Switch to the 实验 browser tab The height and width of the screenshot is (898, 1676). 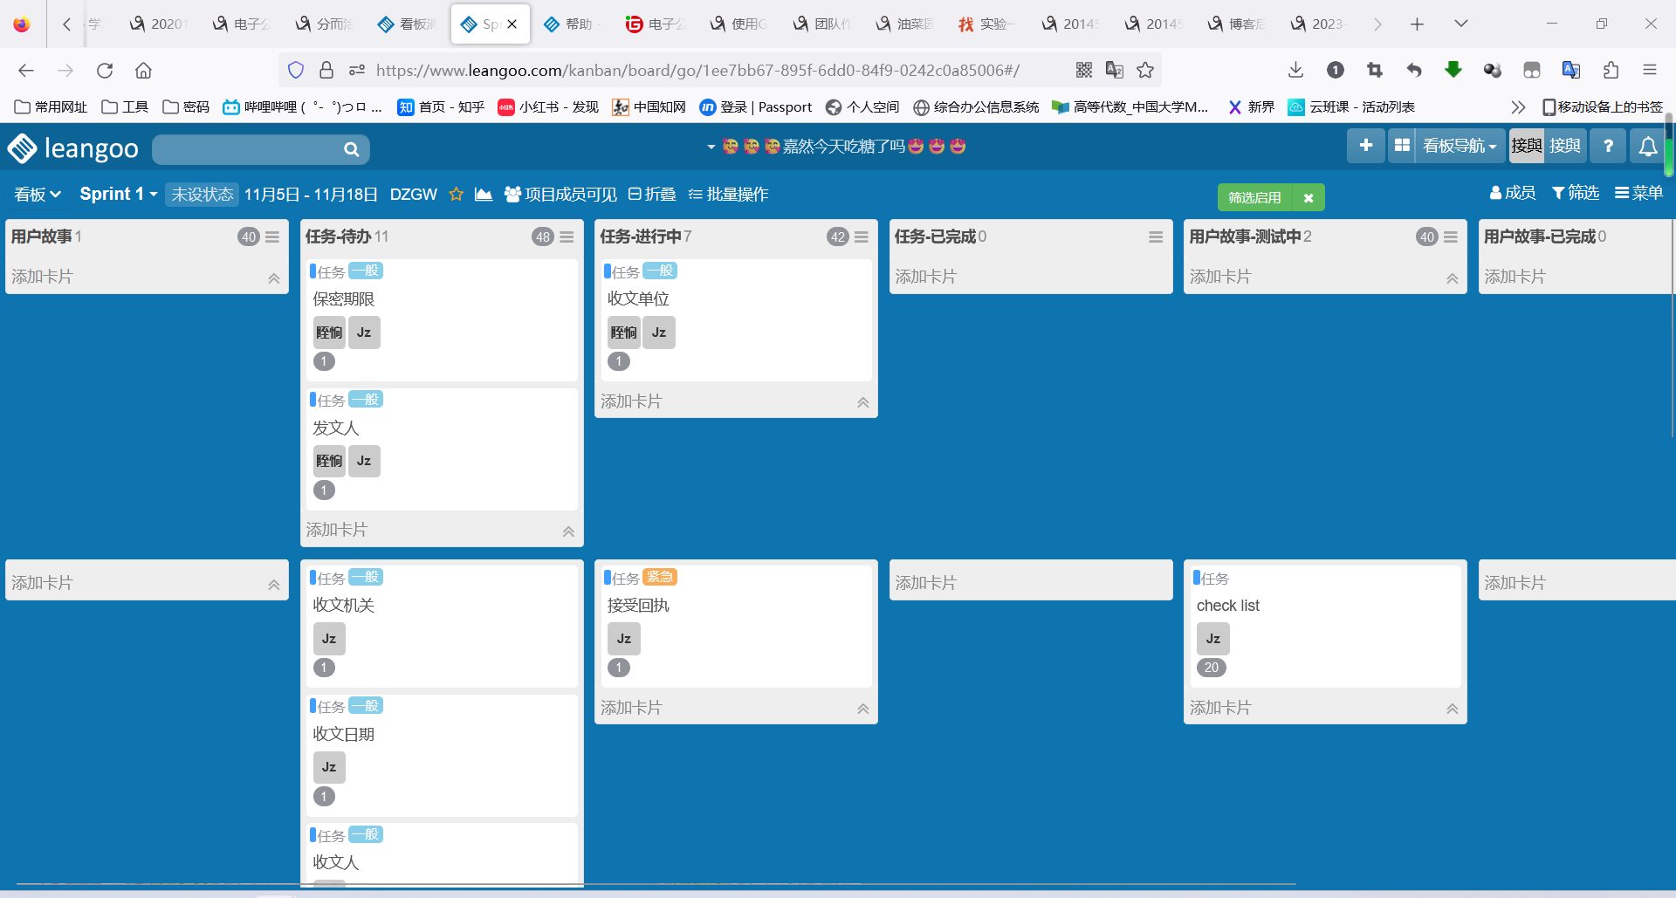(x=987, y=24)
